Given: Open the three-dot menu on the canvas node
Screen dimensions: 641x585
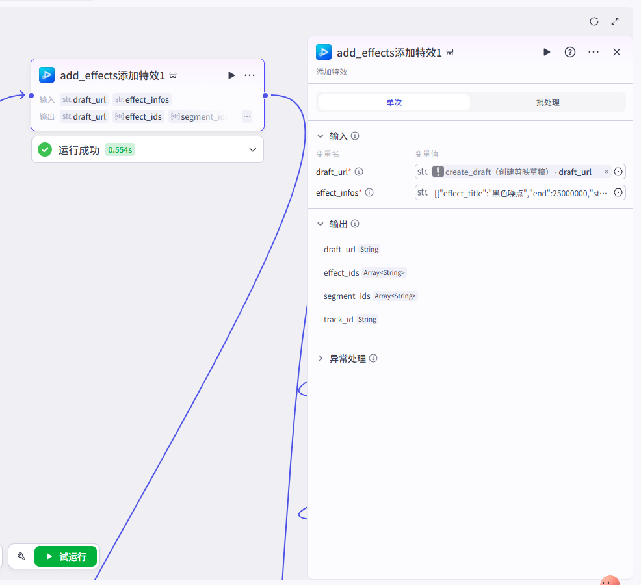Looking at the screenshot, I should pos(250,75).
